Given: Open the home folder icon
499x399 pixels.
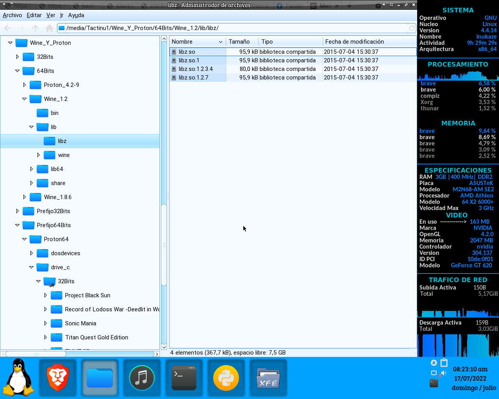Looking at the screenshot, I should (50, 28).
